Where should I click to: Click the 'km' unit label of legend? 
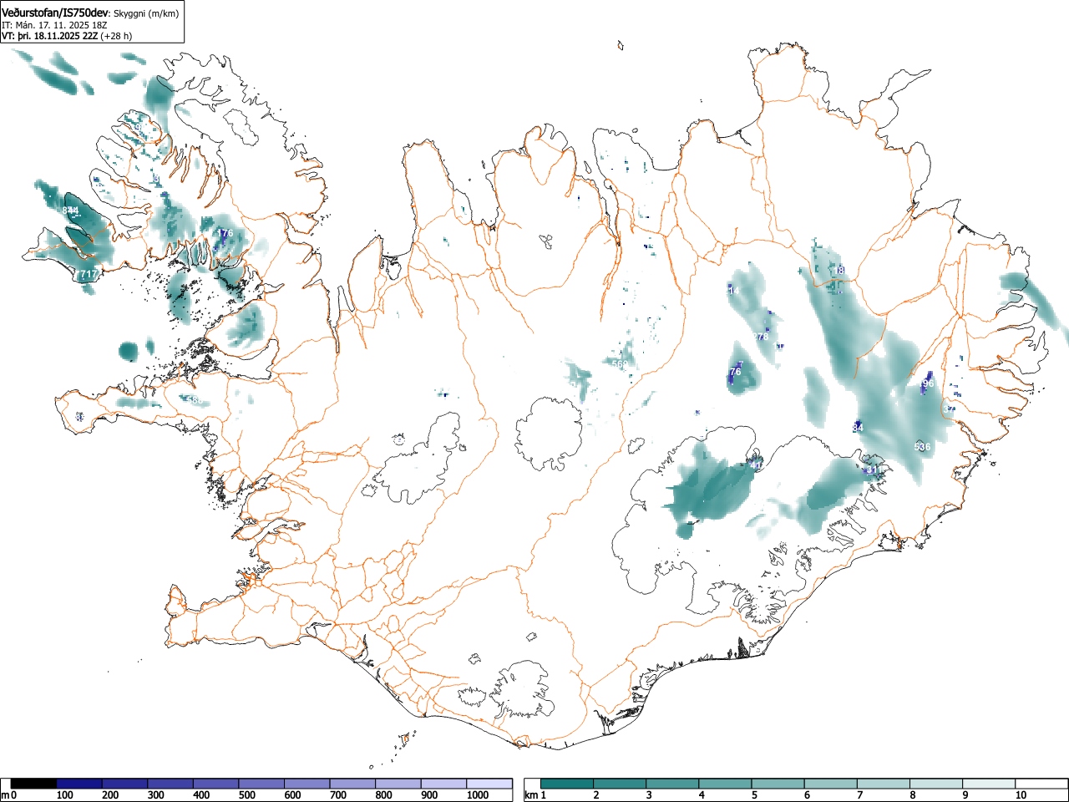pos(531,795)
